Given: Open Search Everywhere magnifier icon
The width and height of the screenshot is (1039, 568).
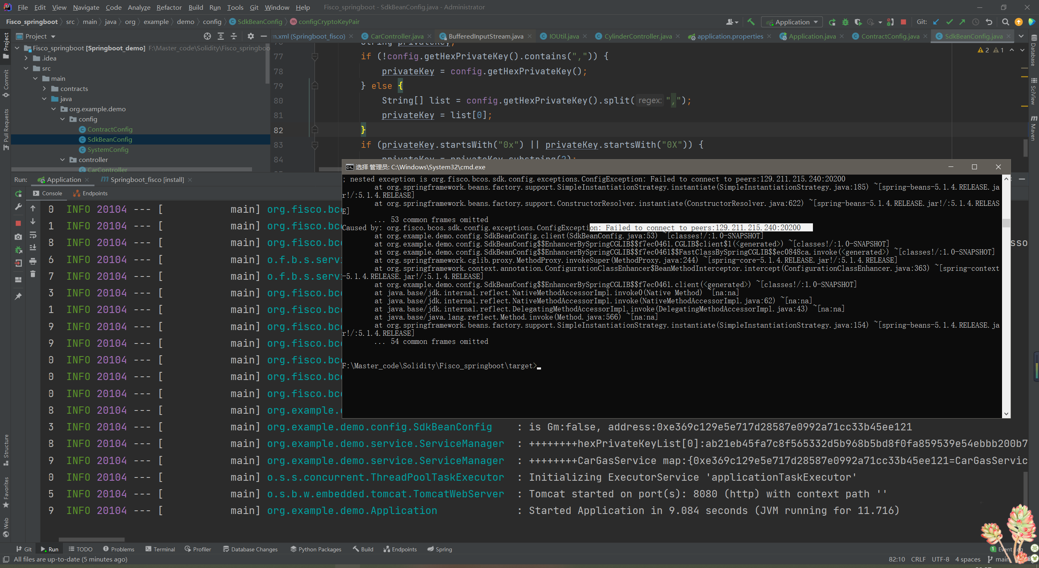Looking at the screenshot, I should tap(1005, 22).
